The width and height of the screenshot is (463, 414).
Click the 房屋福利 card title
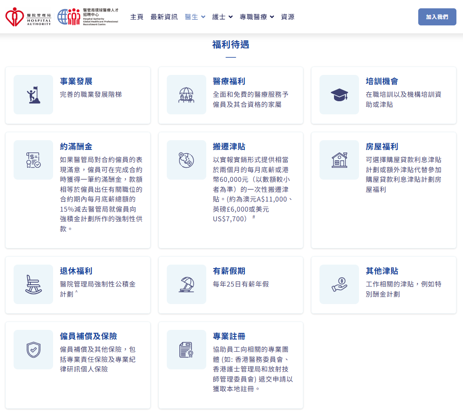tap(382, 147)
